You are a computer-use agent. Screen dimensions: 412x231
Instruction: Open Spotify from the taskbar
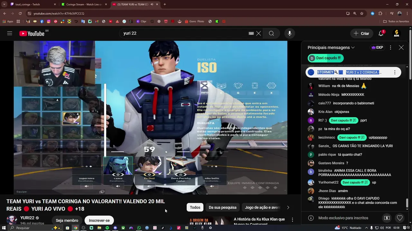coord(107,228)
